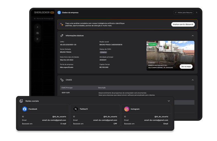Click the Inativo CNPJ status badge

(103, 52)
